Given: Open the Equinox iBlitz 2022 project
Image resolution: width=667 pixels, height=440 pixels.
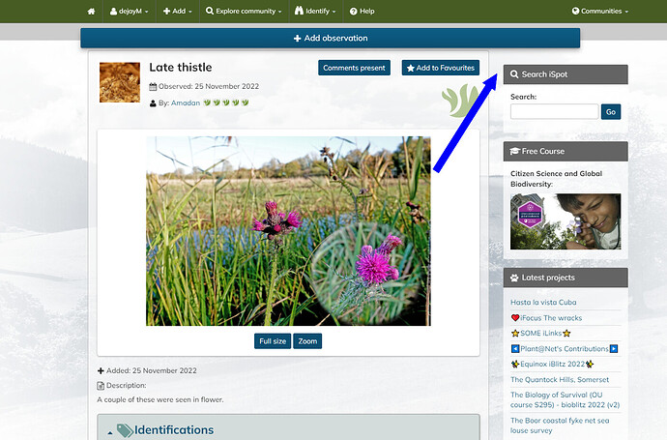Looking at the screenshot, I should (x=552, y=365).
